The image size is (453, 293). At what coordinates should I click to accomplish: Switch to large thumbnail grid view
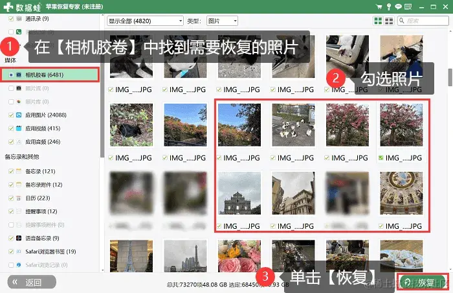point(378,21)
